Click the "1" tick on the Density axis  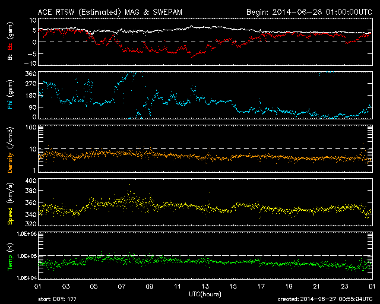34,170
